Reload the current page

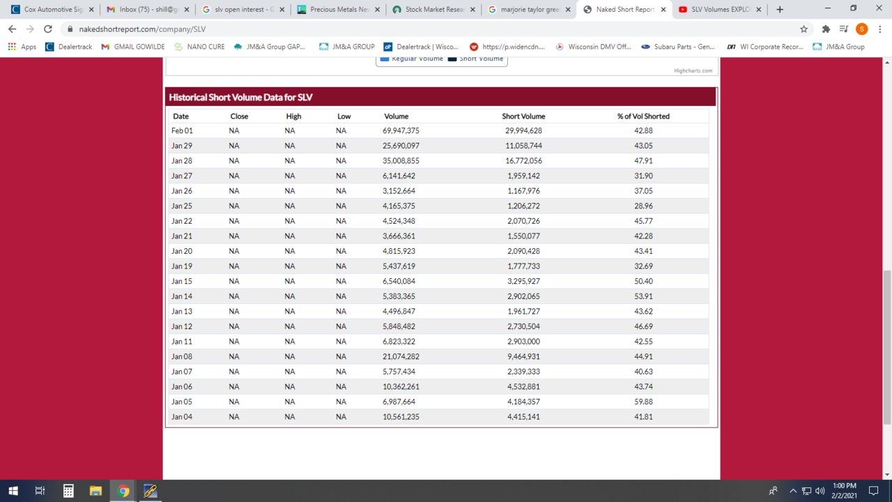[48, 29]
